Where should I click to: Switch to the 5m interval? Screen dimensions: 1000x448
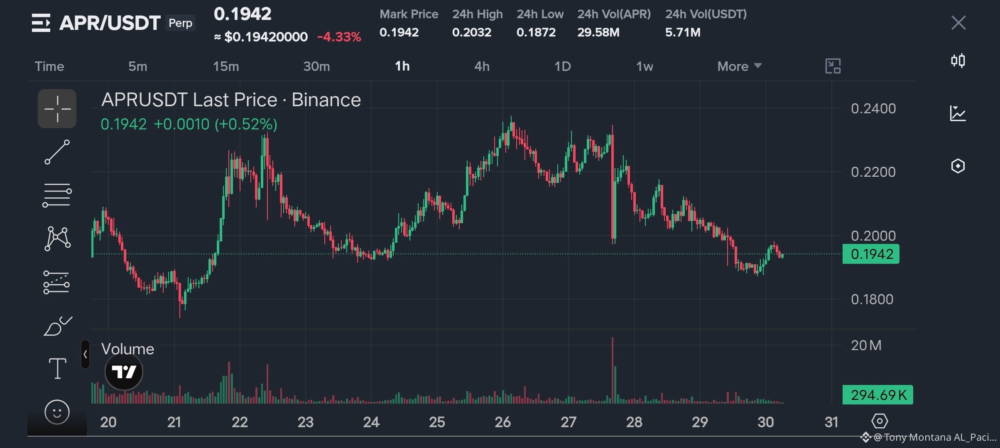pos(137,66)
